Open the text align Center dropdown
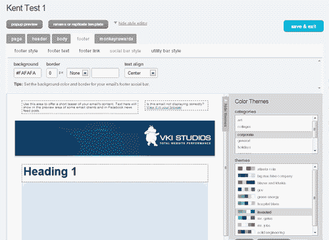This screenshot has height=240, width=329. click(x=141, y=73)
